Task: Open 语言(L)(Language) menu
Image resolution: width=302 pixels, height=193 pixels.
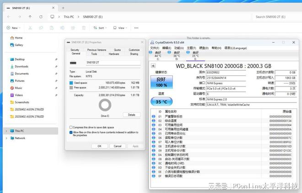Action: point(236,48)
